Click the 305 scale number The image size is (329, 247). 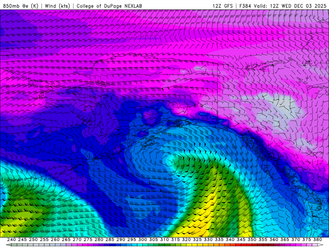tap(153, 240)
